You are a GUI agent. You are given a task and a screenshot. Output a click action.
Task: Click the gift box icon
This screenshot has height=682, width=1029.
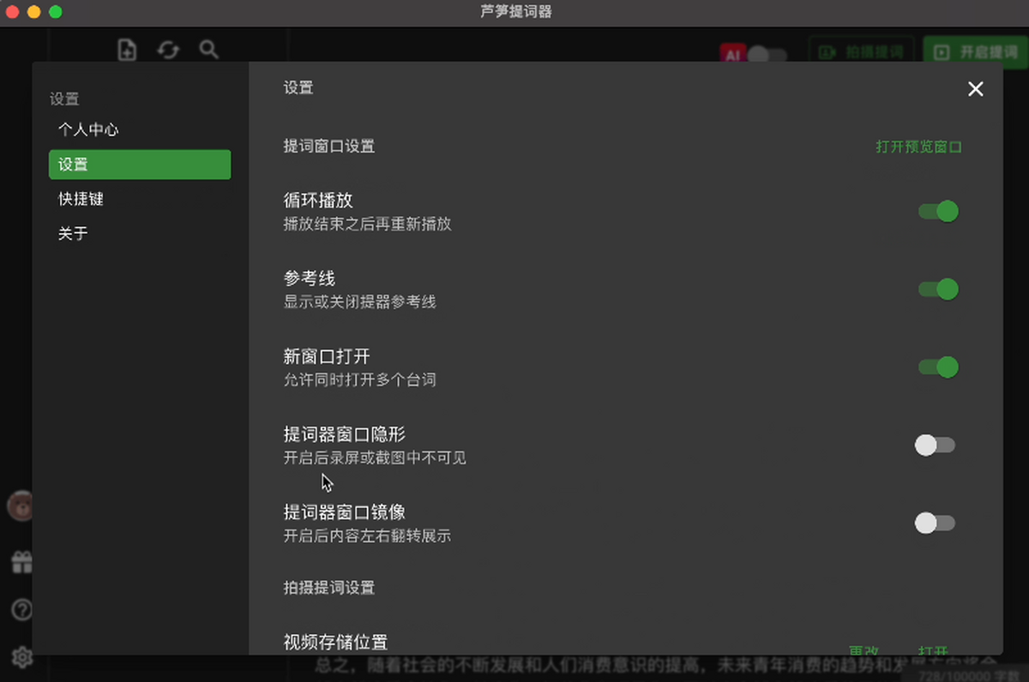coord(21,562)
